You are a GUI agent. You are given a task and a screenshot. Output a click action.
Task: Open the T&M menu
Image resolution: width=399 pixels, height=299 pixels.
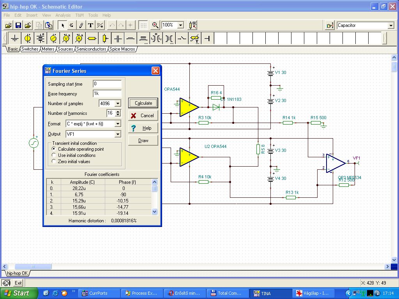[79, 15]
